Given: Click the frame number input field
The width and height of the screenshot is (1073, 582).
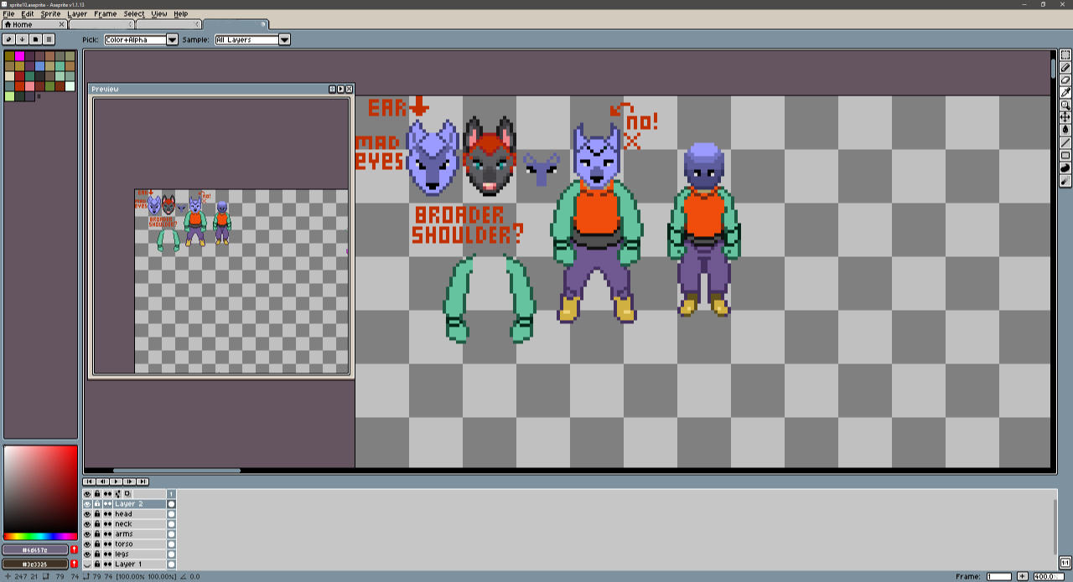Looking at the screenshot, I should pos(999,576).
